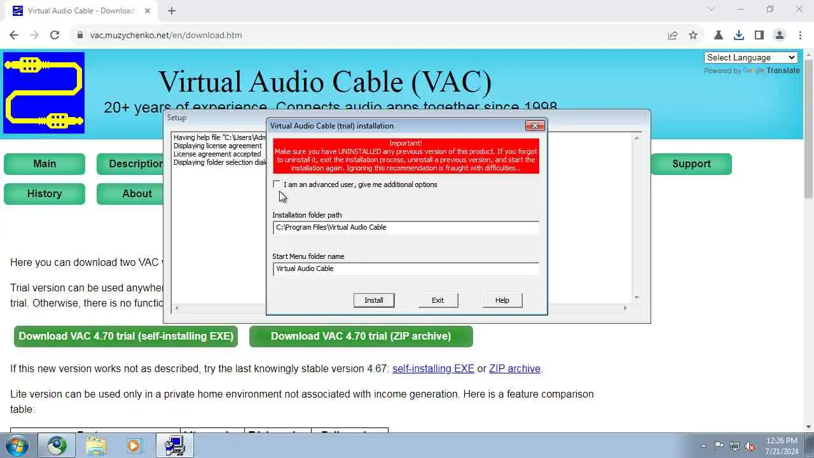Click the Install button in the installer
The width and height of the screenshot is (814, 458).
pyautogui.click(x=374, y=300)
